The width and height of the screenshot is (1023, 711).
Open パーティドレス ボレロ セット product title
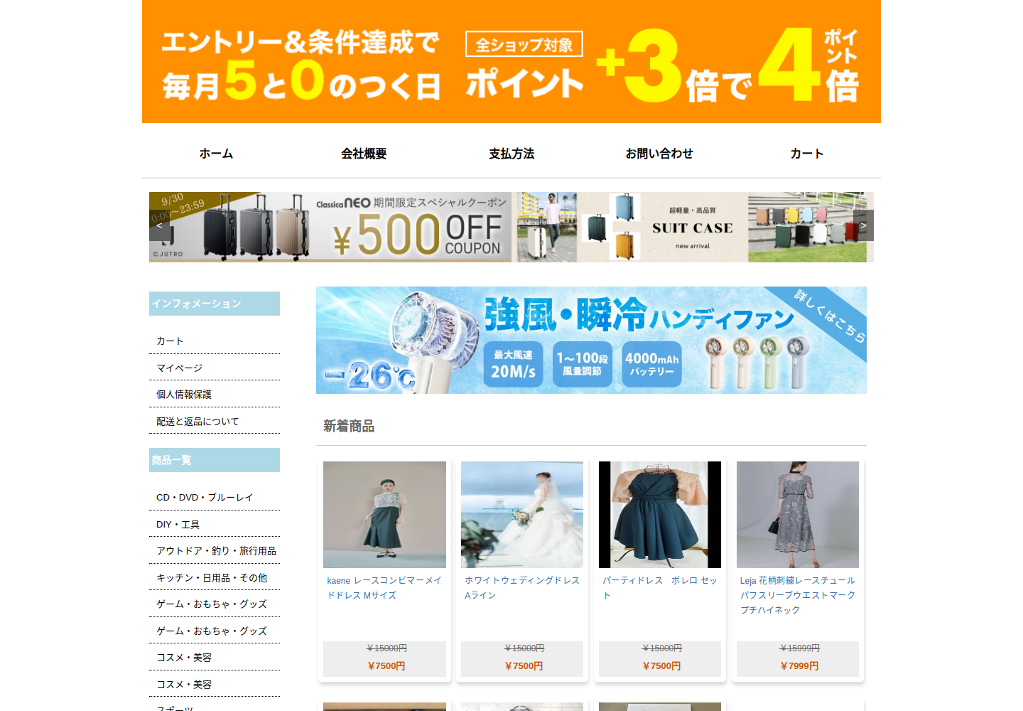(x=660, y=588)
